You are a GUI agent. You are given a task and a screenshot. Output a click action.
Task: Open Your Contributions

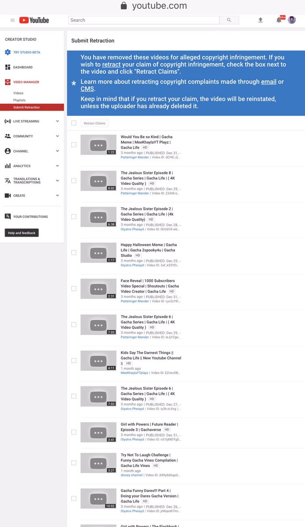(30, 217)
